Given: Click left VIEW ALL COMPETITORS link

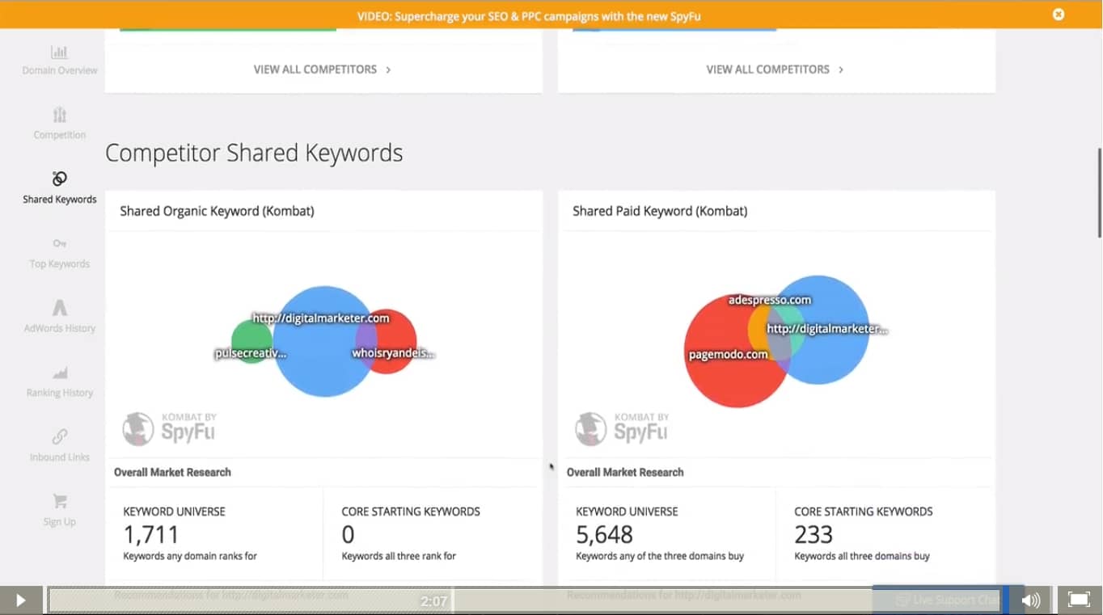Looking at the screenshot, I should pos(315,70).
